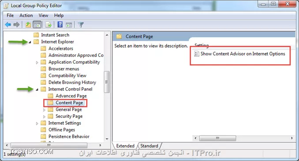Expand the Application Compatibility node
Viewport: 299px width, 161px height.
tap(37, 62)
